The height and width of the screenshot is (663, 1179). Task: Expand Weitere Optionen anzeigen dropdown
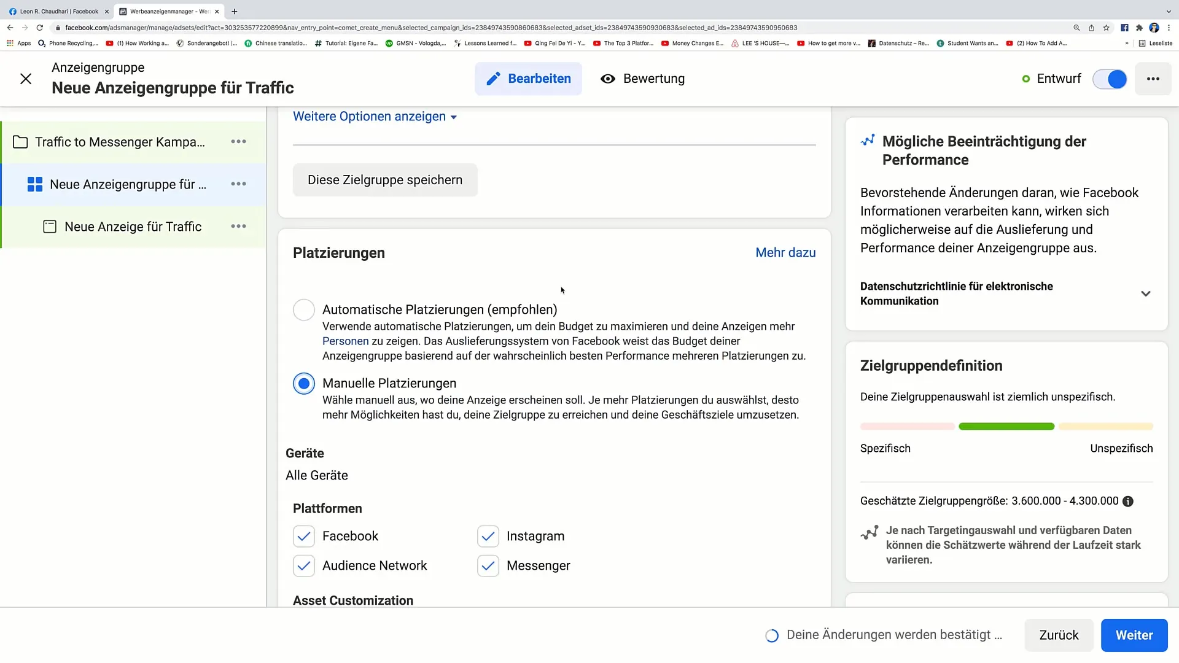coord(375,116)
